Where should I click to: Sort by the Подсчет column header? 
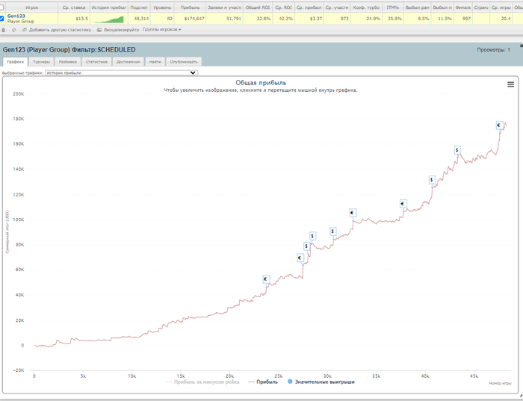pos(139,7)
